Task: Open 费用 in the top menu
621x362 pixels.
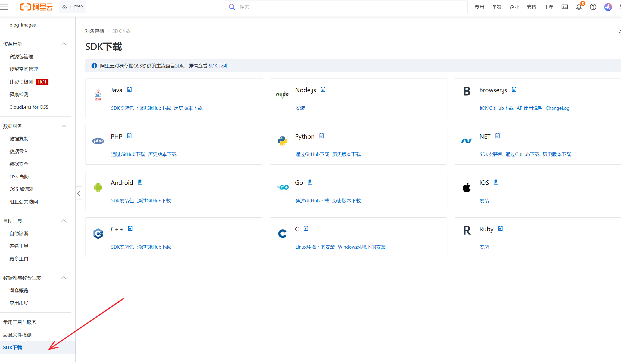Action: [x=479, y=7]
